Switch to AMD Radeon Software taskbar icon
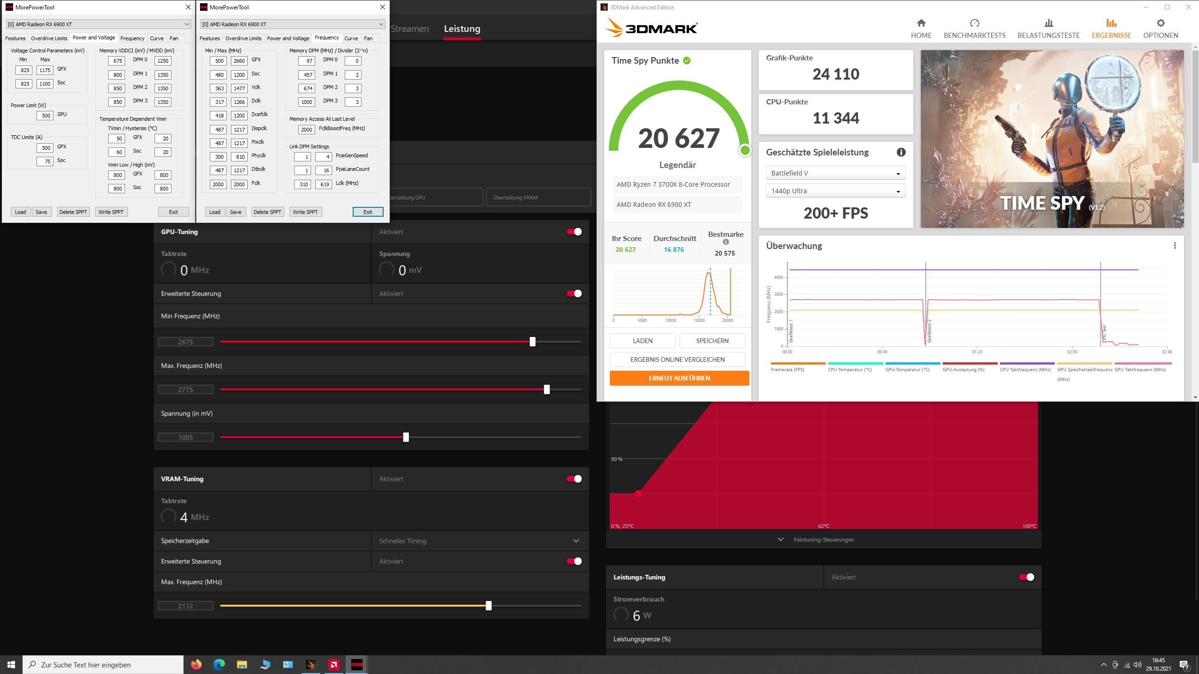Screen dimensions: 1199x674 [x=333, y=665]
